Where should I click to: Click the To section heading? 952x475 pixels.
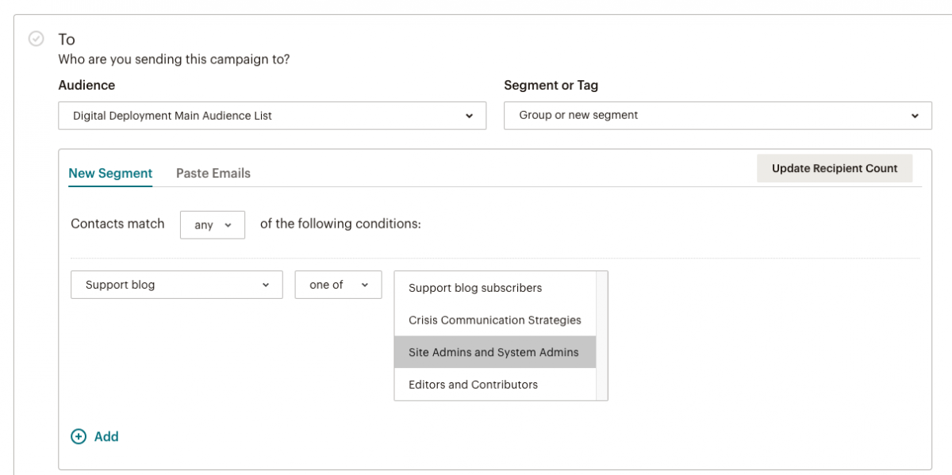[x=67, y=39]
